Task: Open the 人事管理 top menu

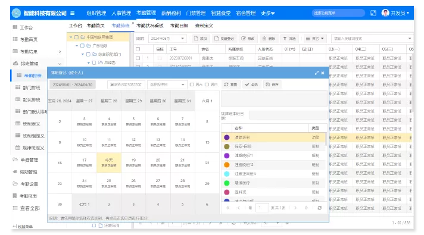Action: [121, 13]
